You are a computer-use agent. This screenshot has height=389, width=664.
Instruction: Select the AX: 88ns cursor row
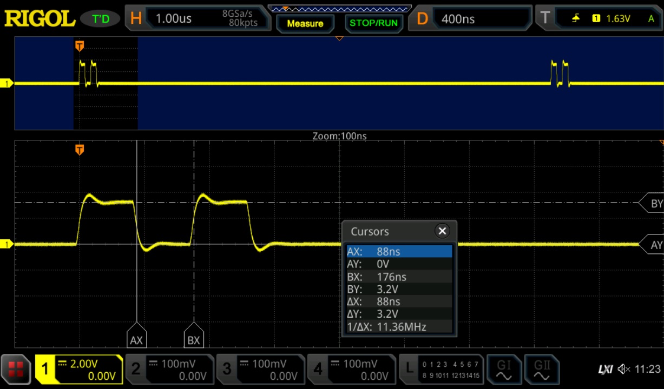[x=399, y=252]
